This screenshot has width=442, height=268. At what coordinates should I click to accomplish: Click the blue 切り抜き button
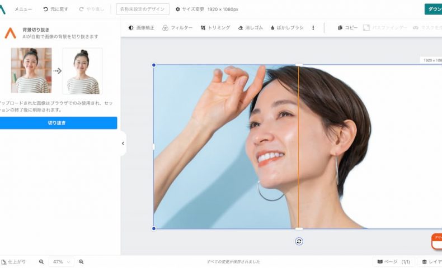click(x=57, y=123)
